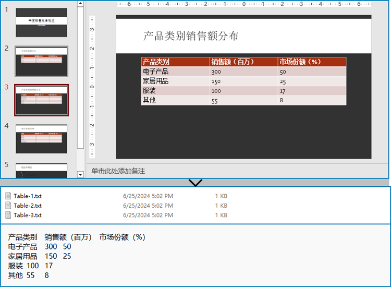Click the 服装 cell in the slide table
This screenshot has height=287, width=391.
click(x=175, y=91)
